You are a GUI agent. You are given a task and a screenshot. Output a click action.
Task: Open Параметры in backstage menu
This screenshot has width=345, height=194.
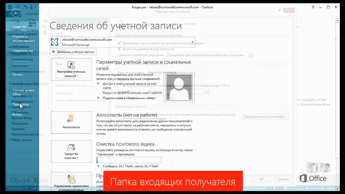pyautogui.click(x=20, y=104)
